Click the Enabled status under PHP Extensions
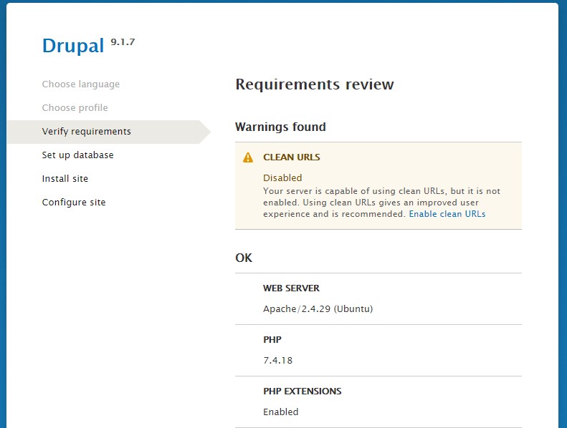Screen dimensions: 567x428 pyautogui.click(x=280, y=412)
